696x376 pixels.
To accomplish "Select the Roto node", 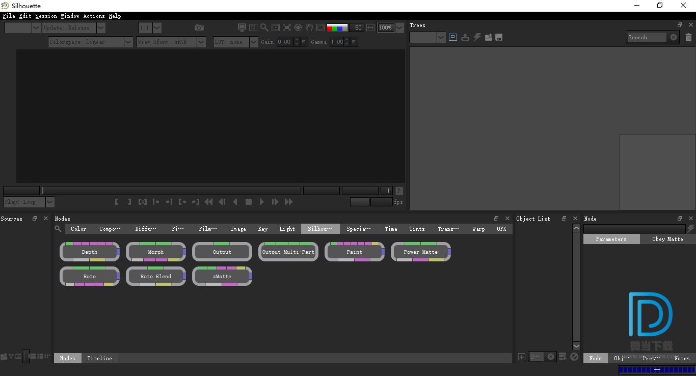I will tap(90, 276).
